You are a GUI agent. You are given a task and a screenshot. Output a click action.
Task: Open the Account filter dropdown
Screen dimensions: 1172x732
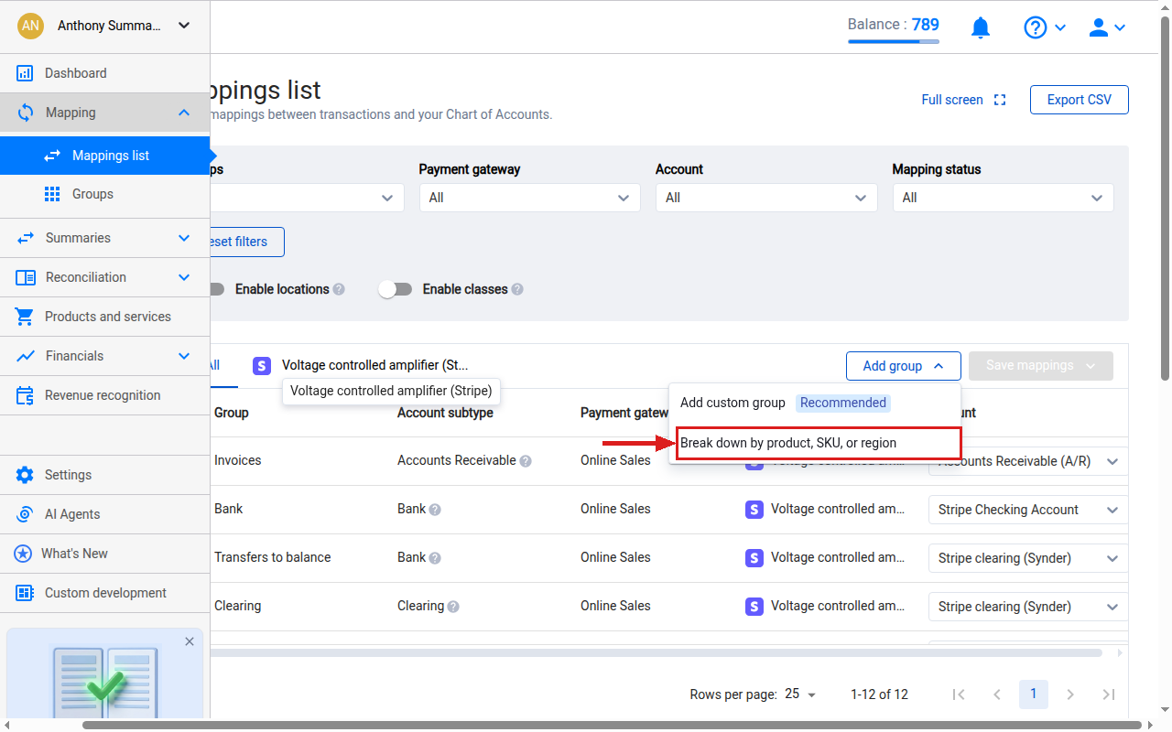click(766, 198)
